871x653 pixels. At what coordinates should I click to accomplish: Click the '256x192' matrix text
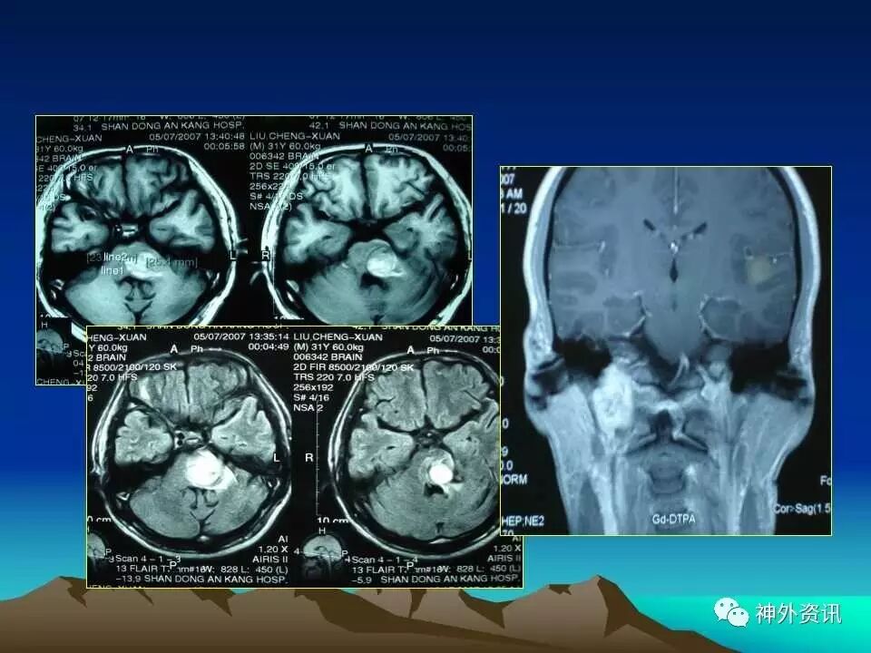click(x=313, y=387)
